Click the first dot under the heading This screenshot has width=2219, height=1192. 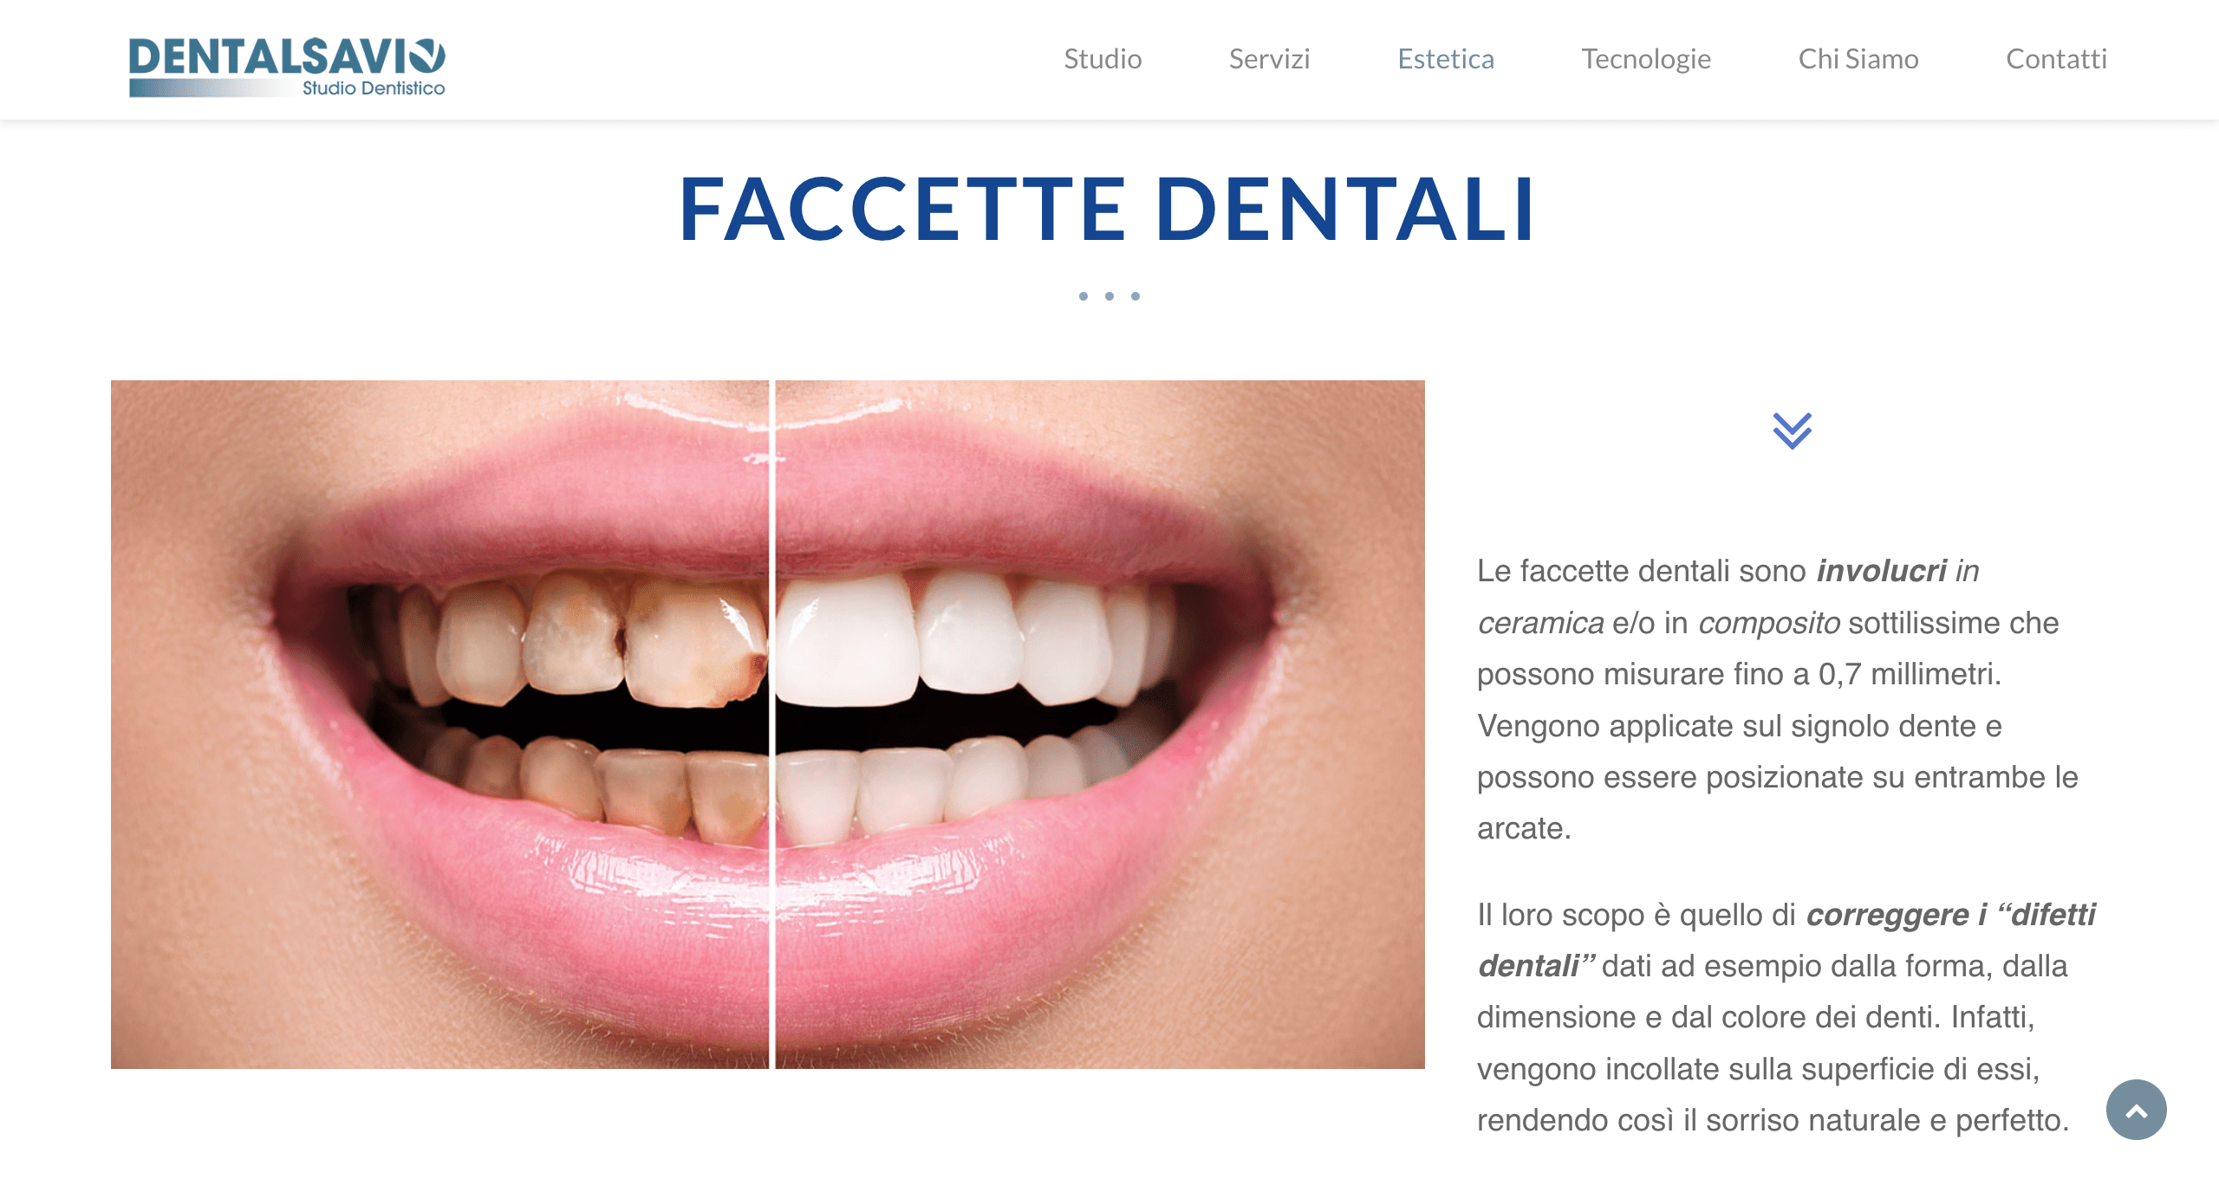coord(1083,296)
